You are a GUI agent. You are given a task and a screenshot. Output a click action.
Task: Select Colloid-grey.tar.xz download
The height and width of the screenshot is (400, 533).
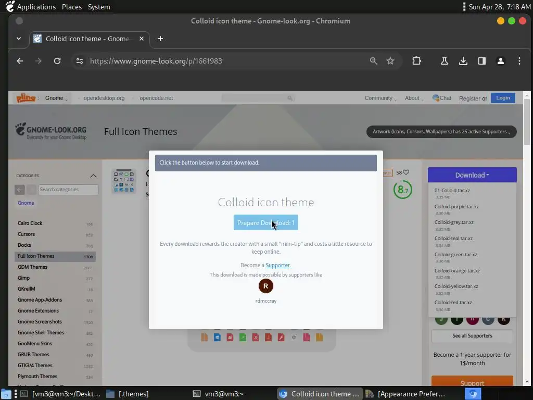click(454, 222)
